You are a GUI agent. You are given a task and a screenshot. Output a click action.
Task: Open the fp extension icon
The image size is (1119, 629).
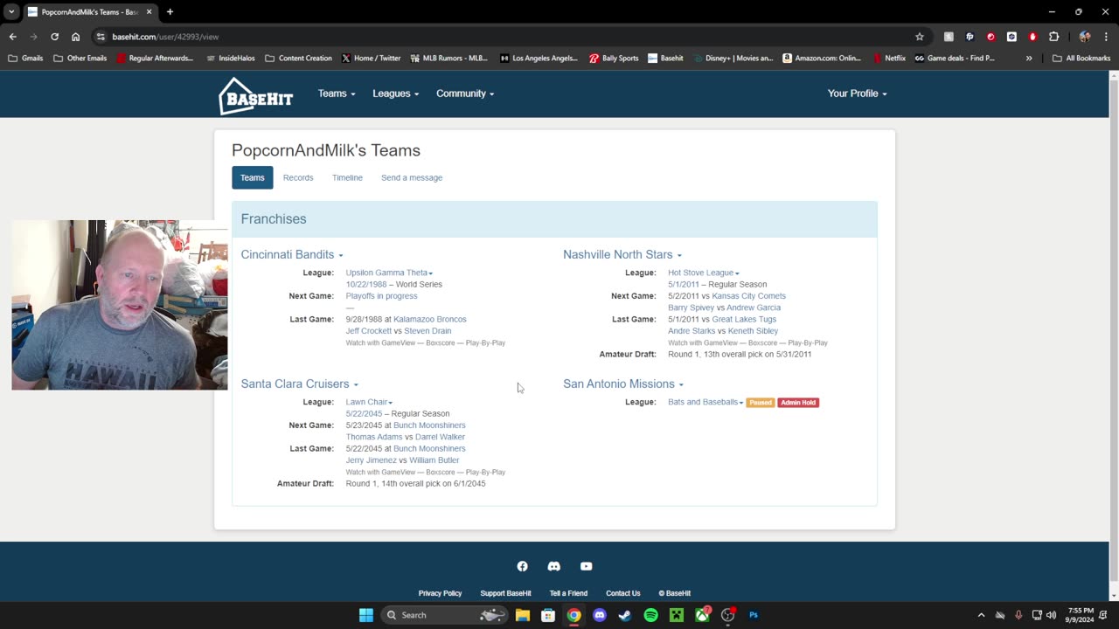(970, 37)
